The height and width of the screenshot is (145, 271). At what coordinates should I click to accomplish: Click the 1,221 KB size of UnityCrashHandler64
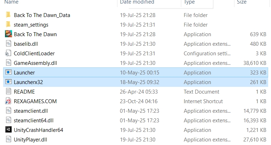256,130
